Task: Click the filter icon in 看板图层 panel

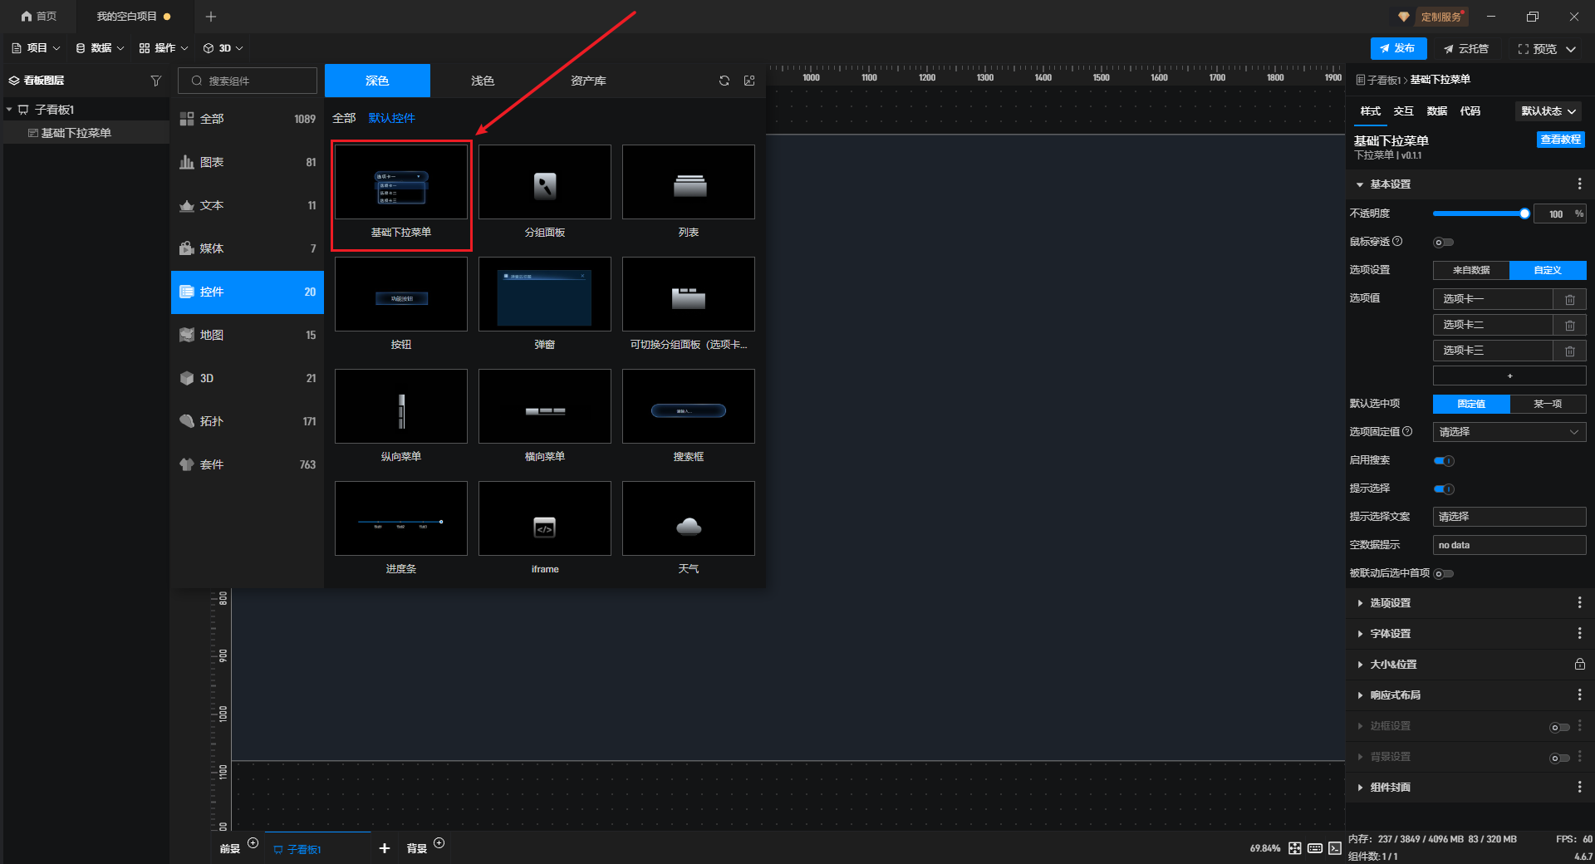Action: [155, 81]
